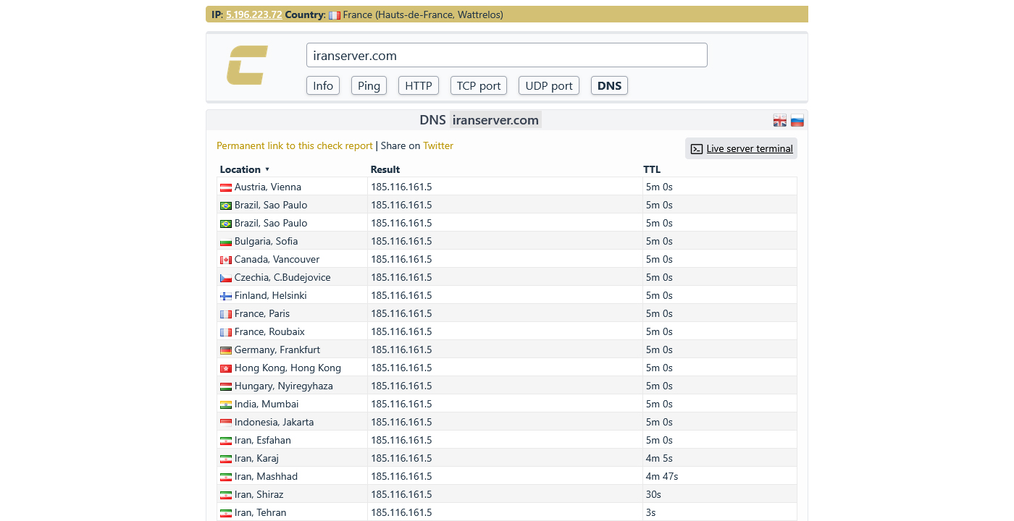Click the France flag in the IP banner
Image resolution: width=1014 pixels, height=521 pixels.
click(x=334, y=15)
